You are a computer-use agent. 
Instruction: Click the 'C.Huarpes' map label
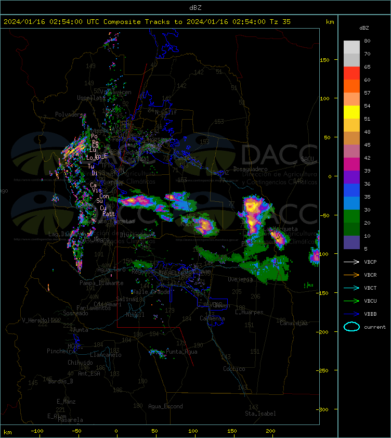click(x=249, y=312)
